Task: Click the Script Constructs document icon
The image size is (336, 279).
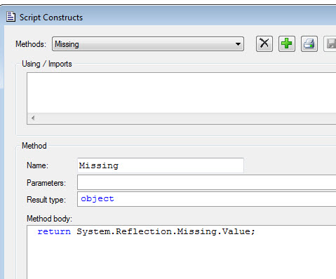Action: click(x=11, y=17)
